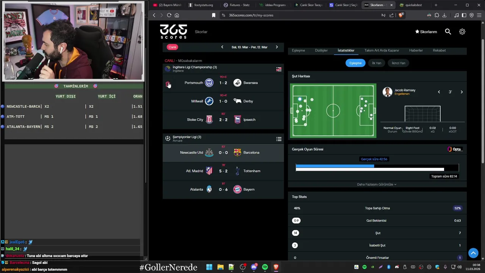Image resolution: width=485 pixels, height=273 pixels.
Task: Reload the page in browser toolbar
Action: point(169,15)
